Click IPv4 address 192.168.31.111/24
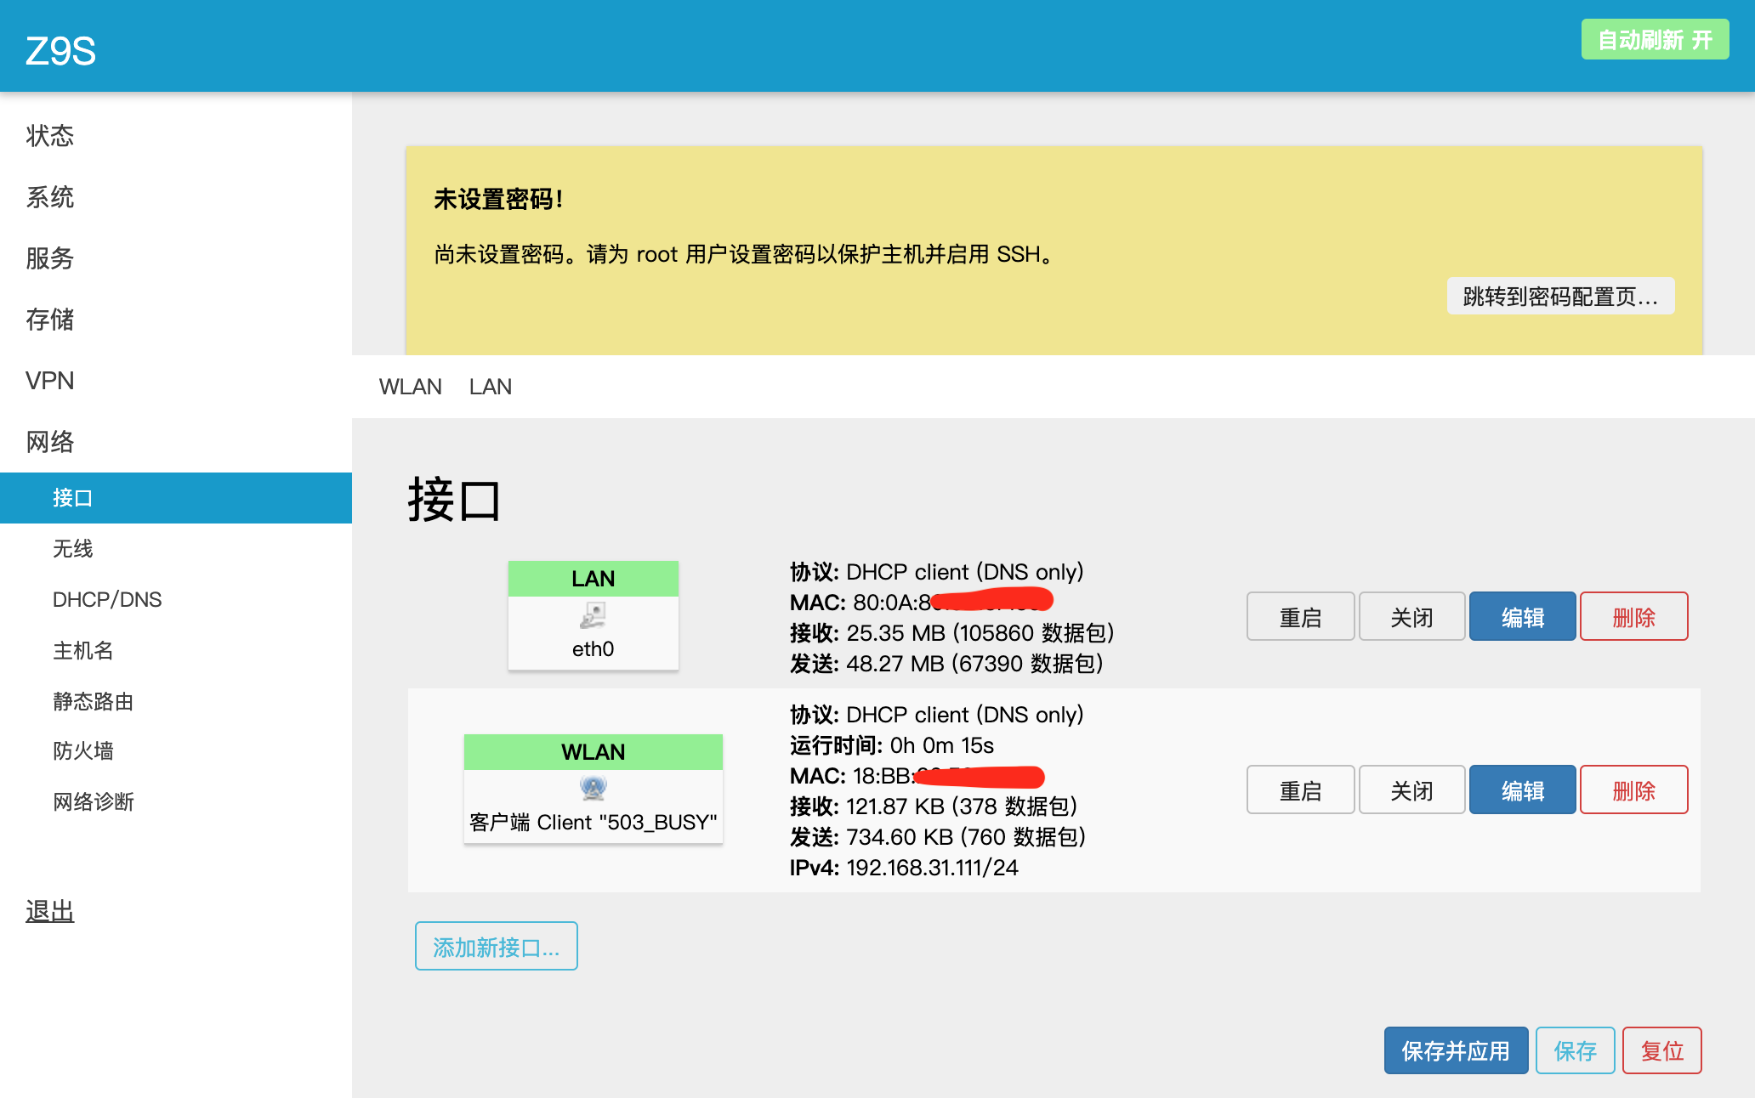This screenshot has height=1098, width=1755. pos(932,868)
